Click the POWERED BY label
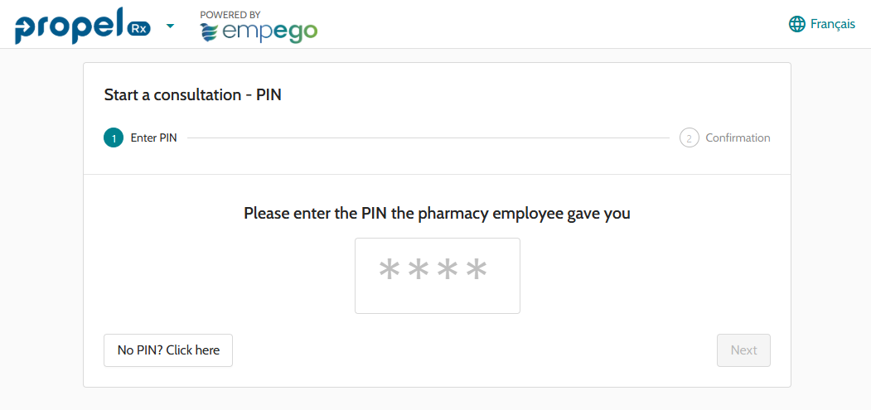This screenshot has width=871, height=410. pyautogui.click(x=230, y=15)
